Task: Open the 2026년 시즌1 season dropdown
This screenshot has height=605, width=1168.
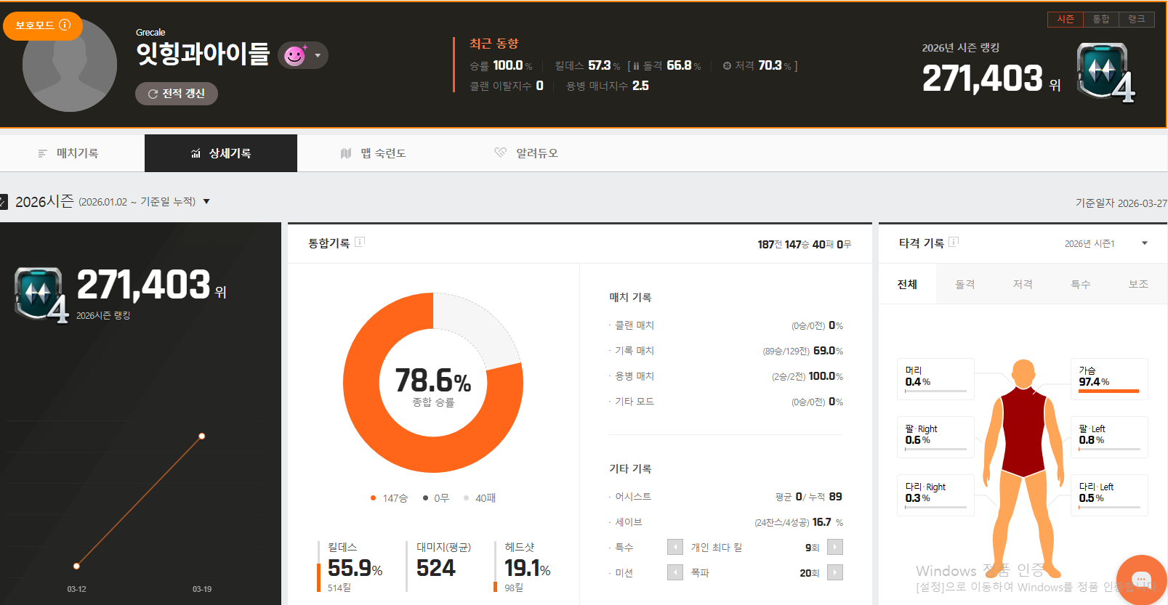Action: [x=1144, y=243]
